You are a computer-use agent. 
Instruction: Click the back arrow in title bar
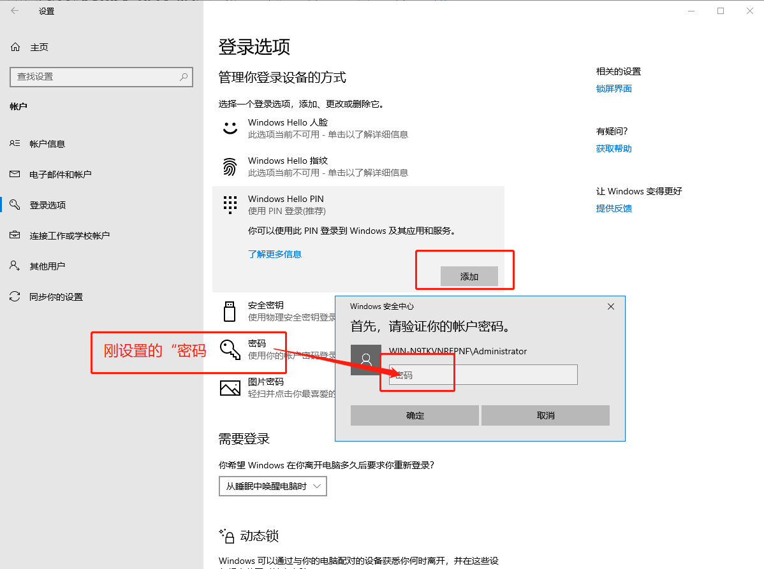[15, 11]
